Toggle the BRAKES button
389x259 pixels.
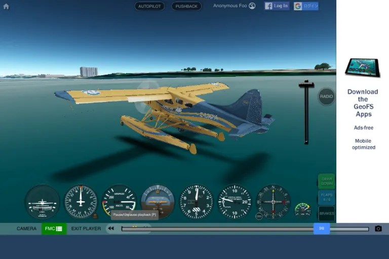[x=327, y=213]
